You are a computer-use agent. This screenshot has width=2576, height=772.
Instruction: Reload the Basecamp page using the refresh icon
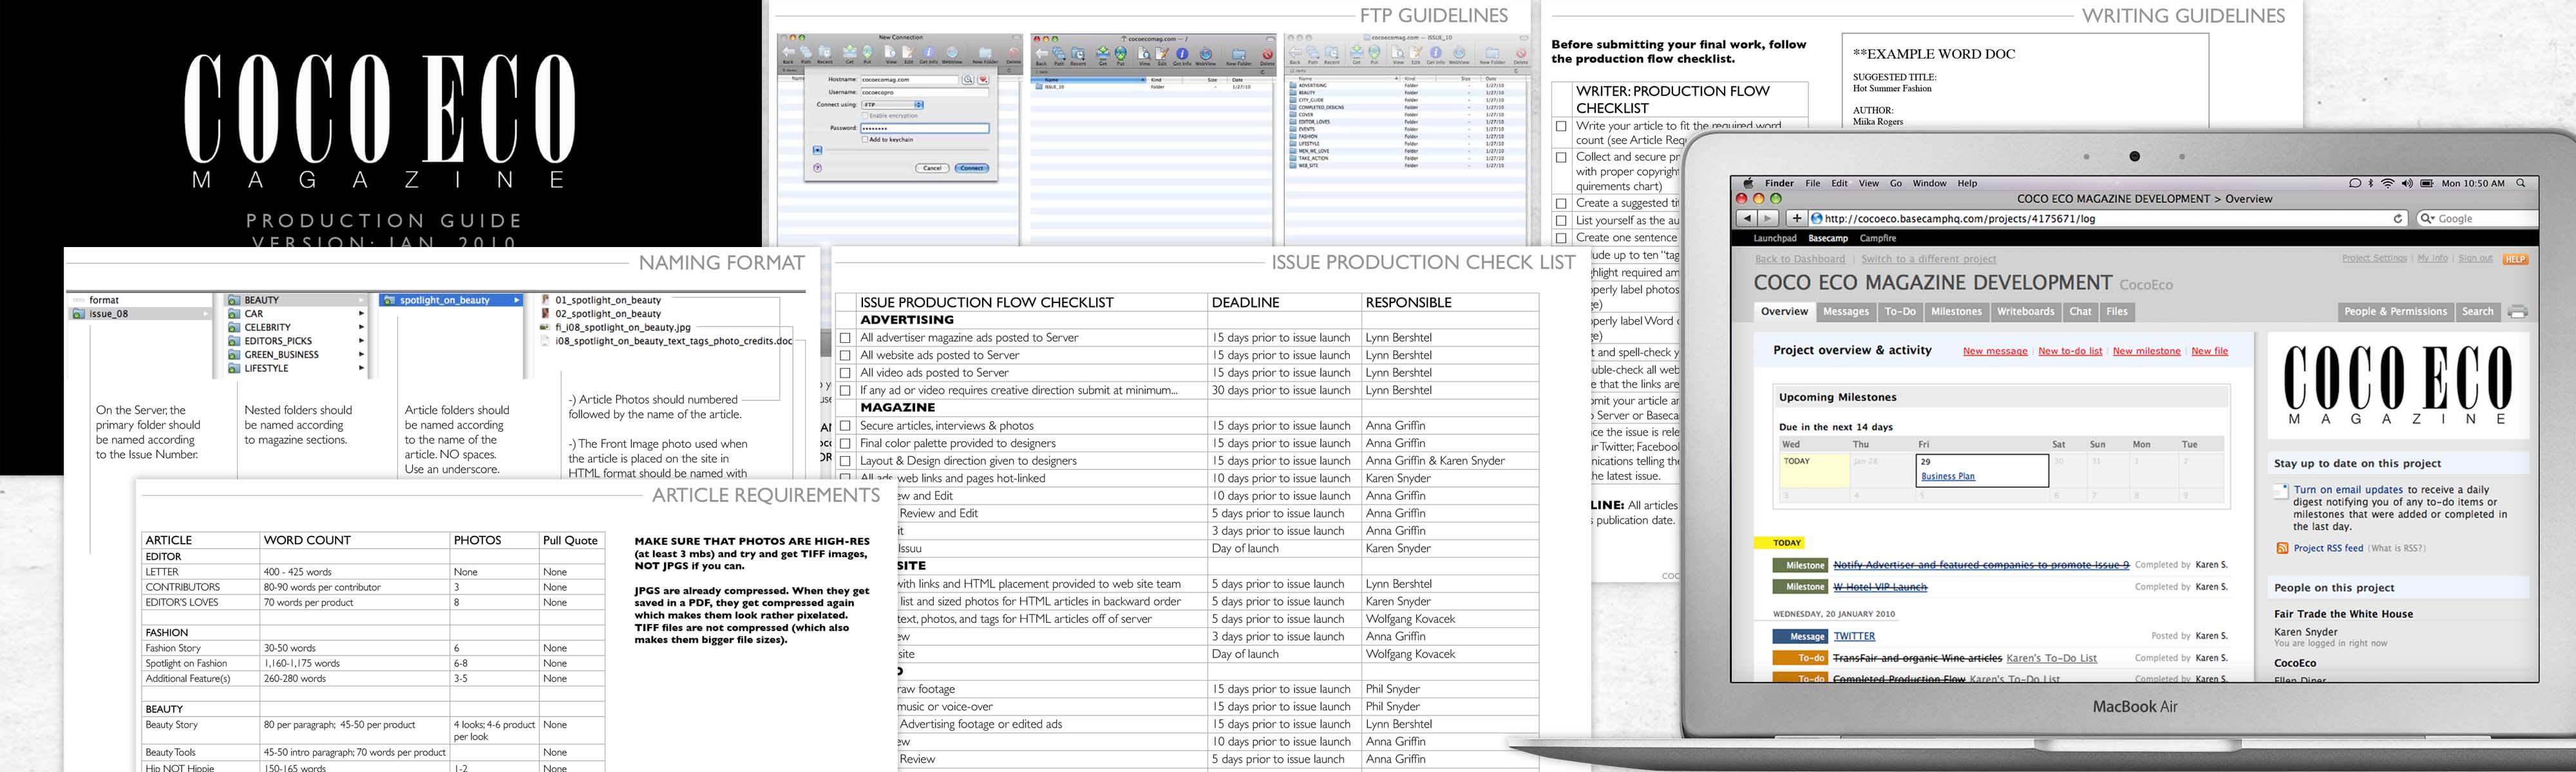coord(2397,219)
